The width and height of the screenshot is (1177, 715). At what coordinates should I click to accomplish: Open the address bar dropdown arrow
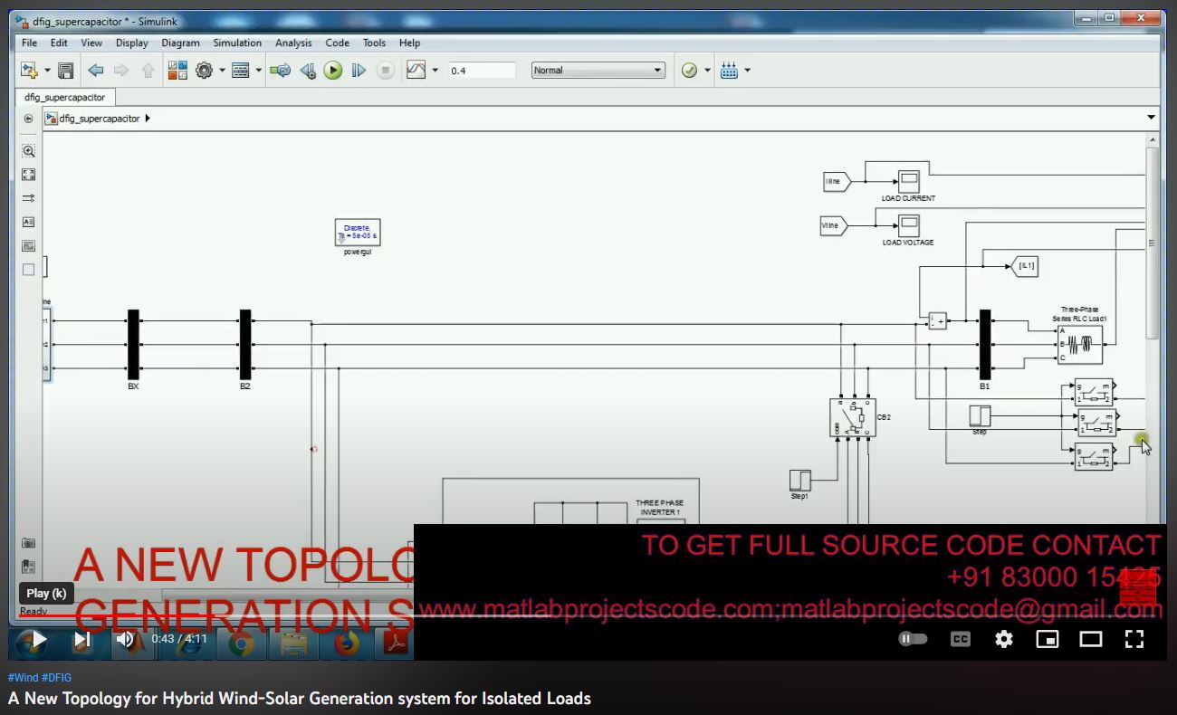1152,118
